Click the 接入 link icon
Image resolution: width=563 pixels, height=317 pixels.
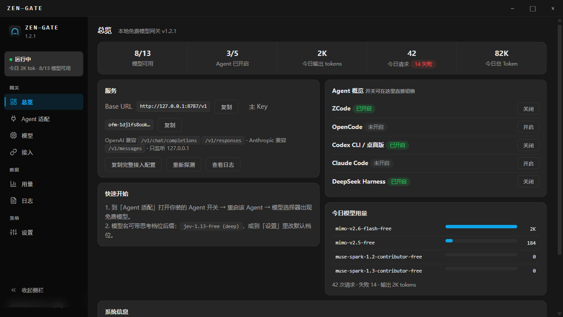point(14,152)
